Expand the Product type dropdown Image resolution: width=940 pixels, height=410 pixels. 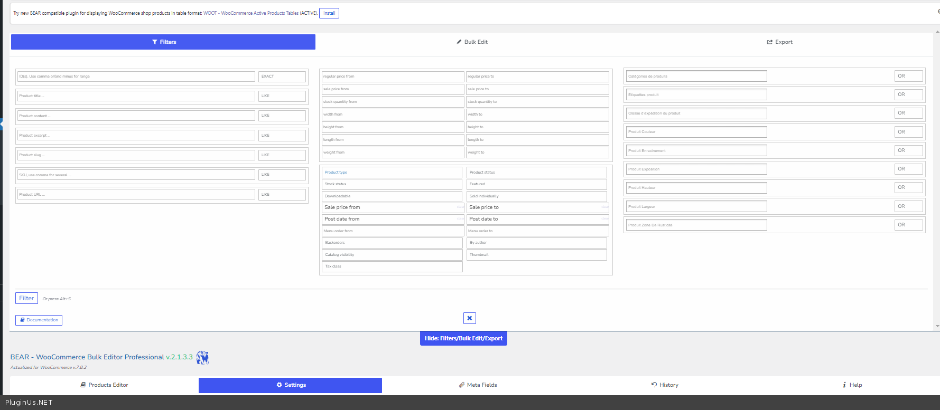point(392,173)
